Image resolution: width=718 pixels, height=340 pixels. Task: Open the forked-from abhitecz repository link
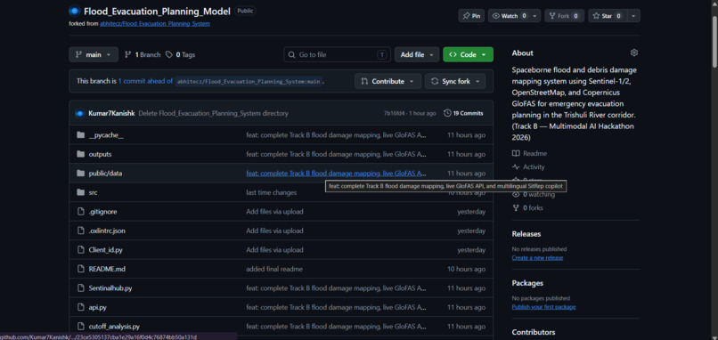click(x=155, y=23)
